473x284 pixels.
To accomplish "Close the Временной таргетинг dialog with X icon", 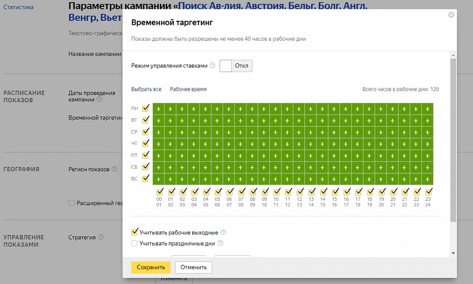I will click(451, 15).
